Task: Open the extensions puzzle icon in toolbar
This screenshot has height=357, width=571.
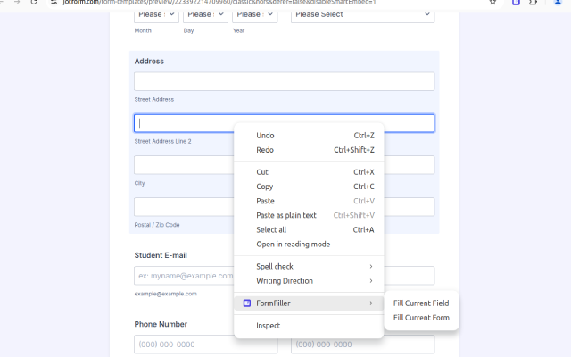Action: click(x=534, y=3)
